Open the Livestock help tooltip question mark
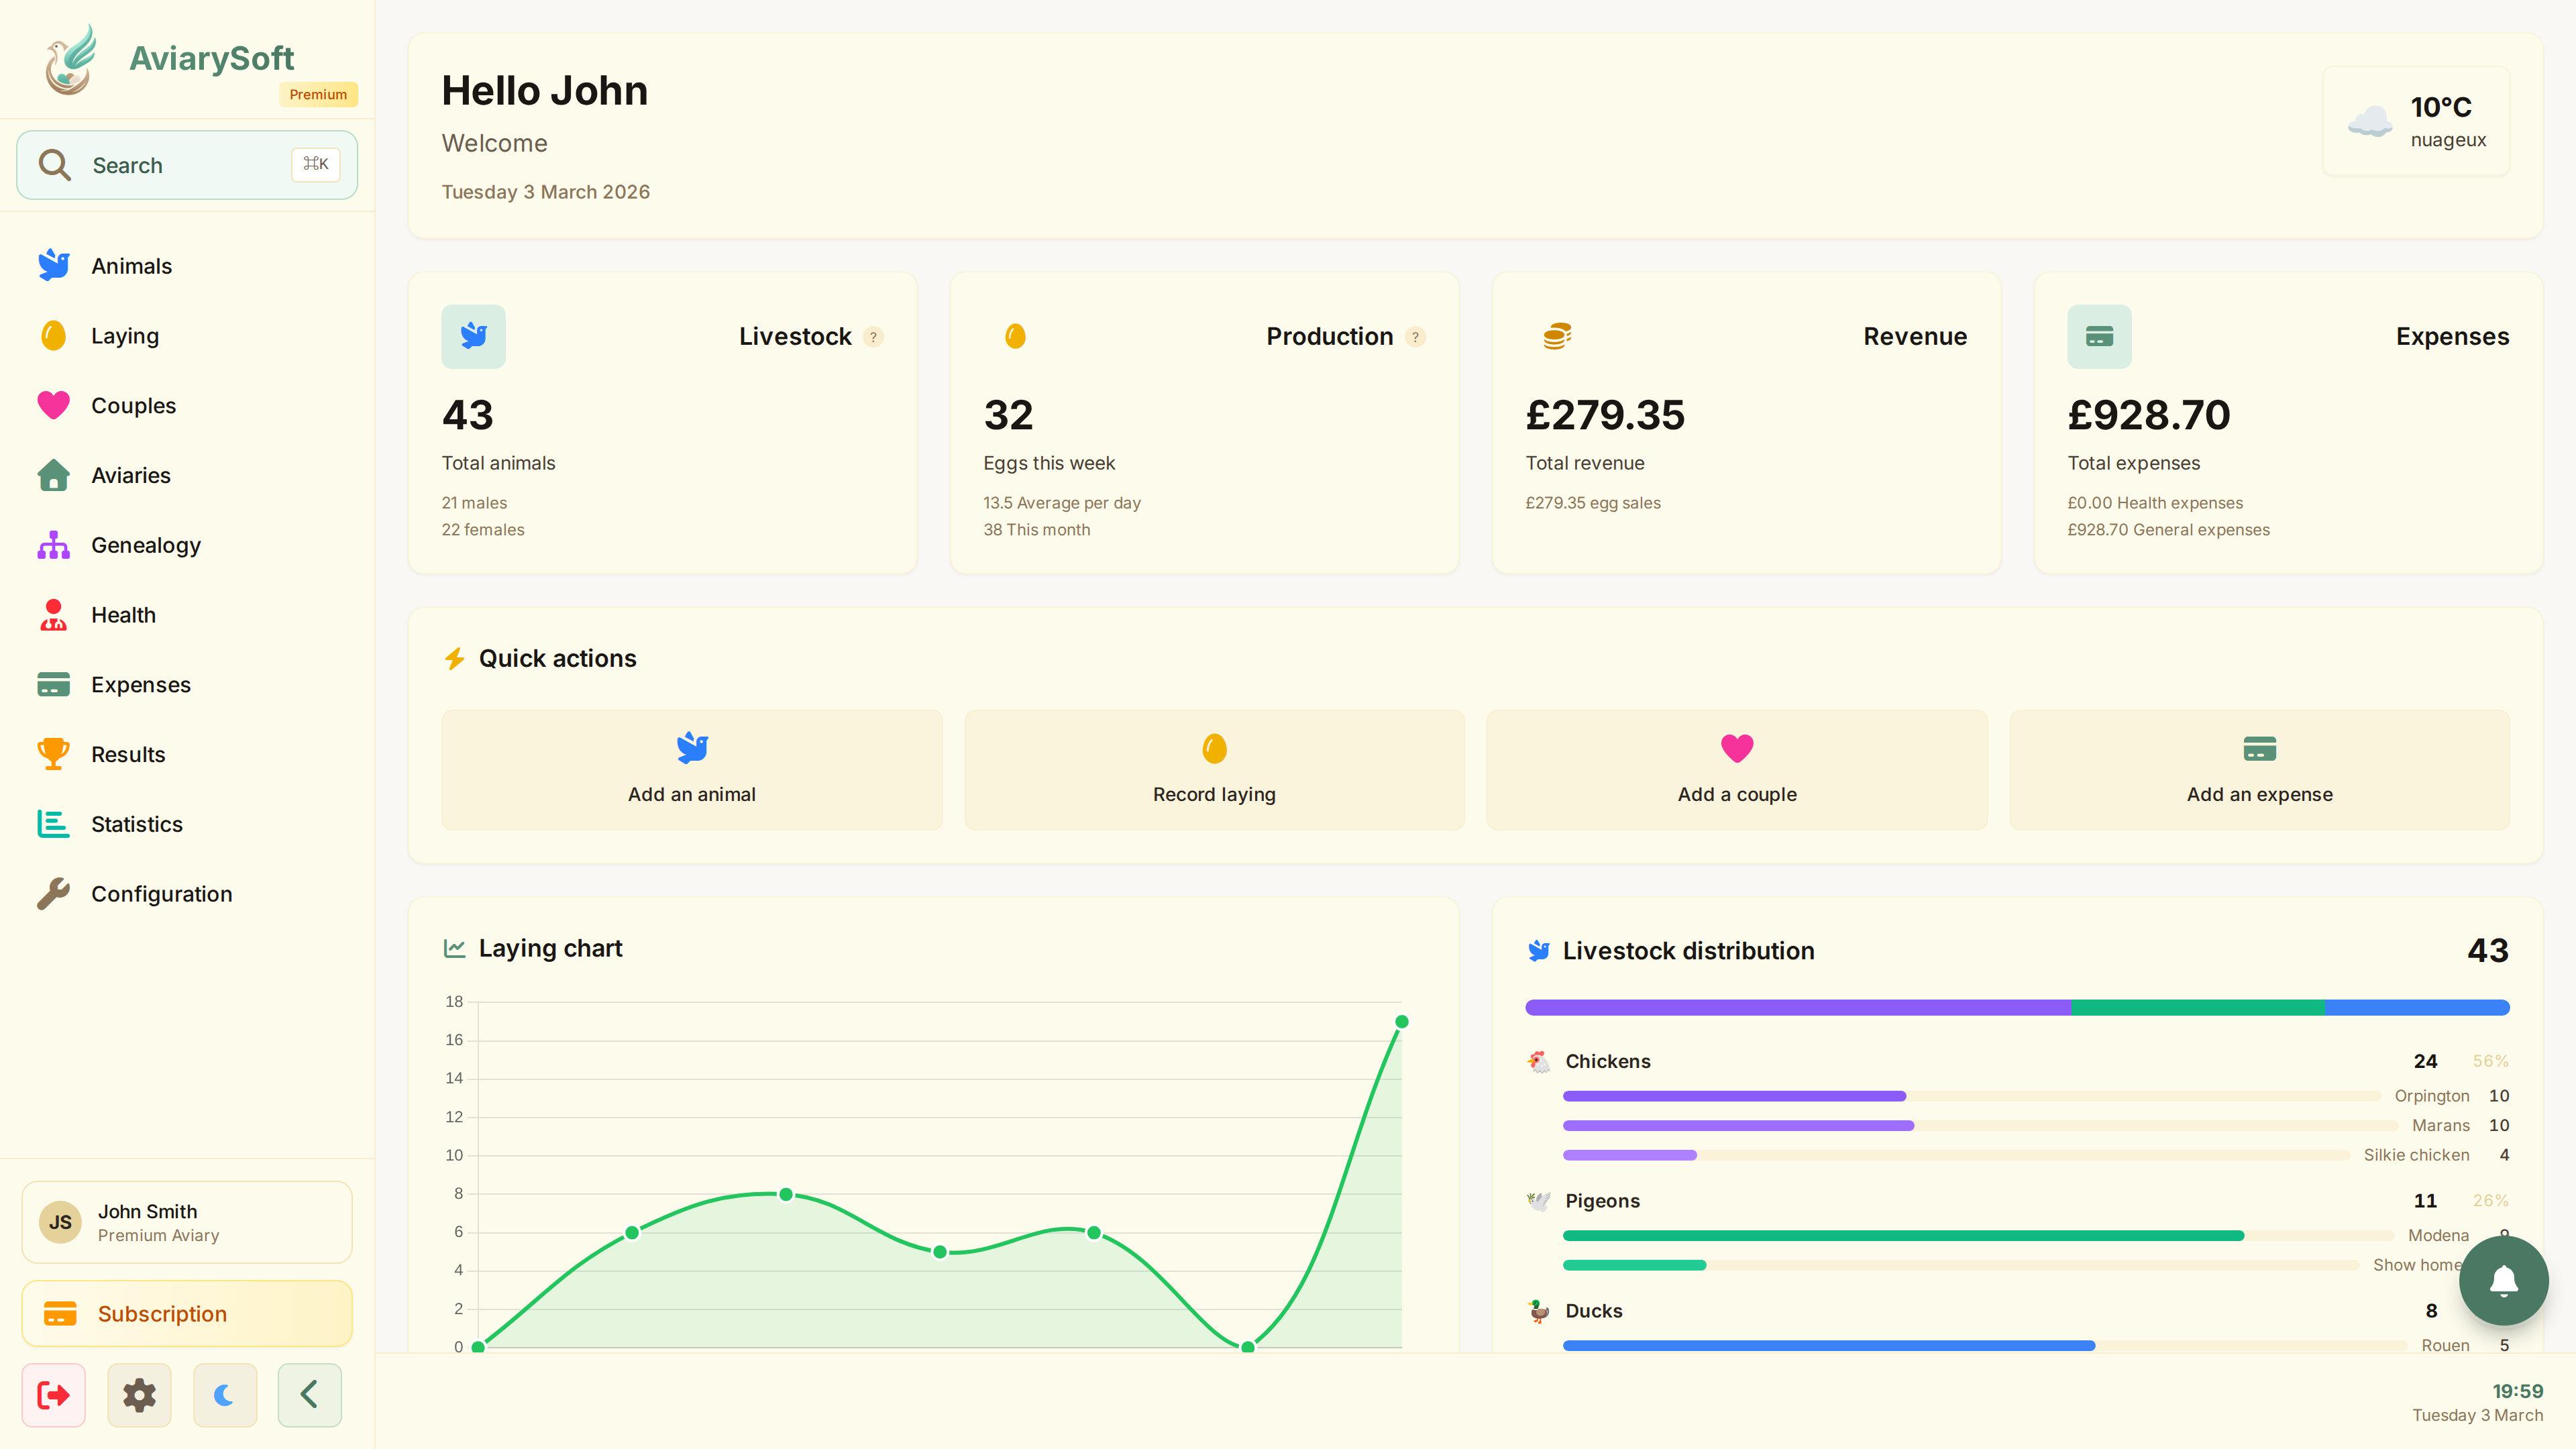 [x=873, y=337]
